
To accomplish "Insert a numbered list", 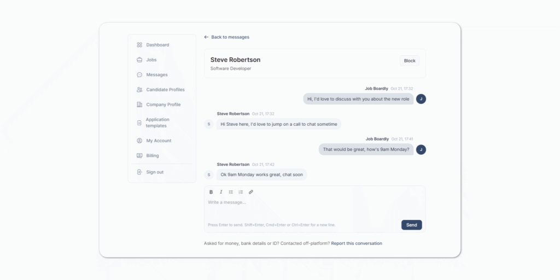I will click(241, 192).
